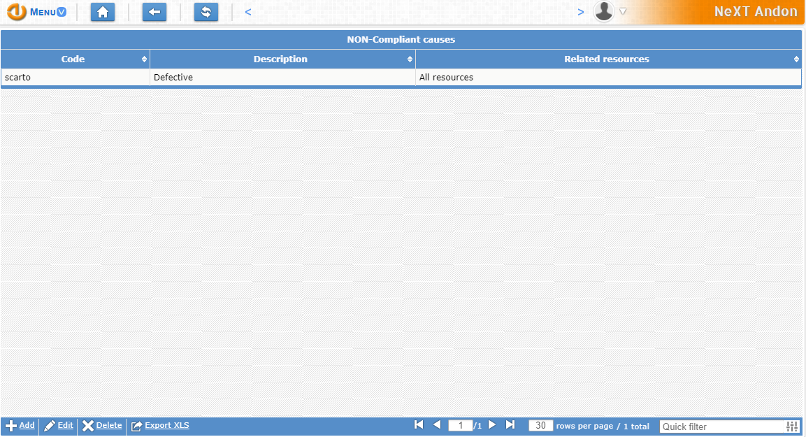The image size is (806, 437).
Task: Open the user profile dropdown arrow
Action: click(x=622, y=11)
